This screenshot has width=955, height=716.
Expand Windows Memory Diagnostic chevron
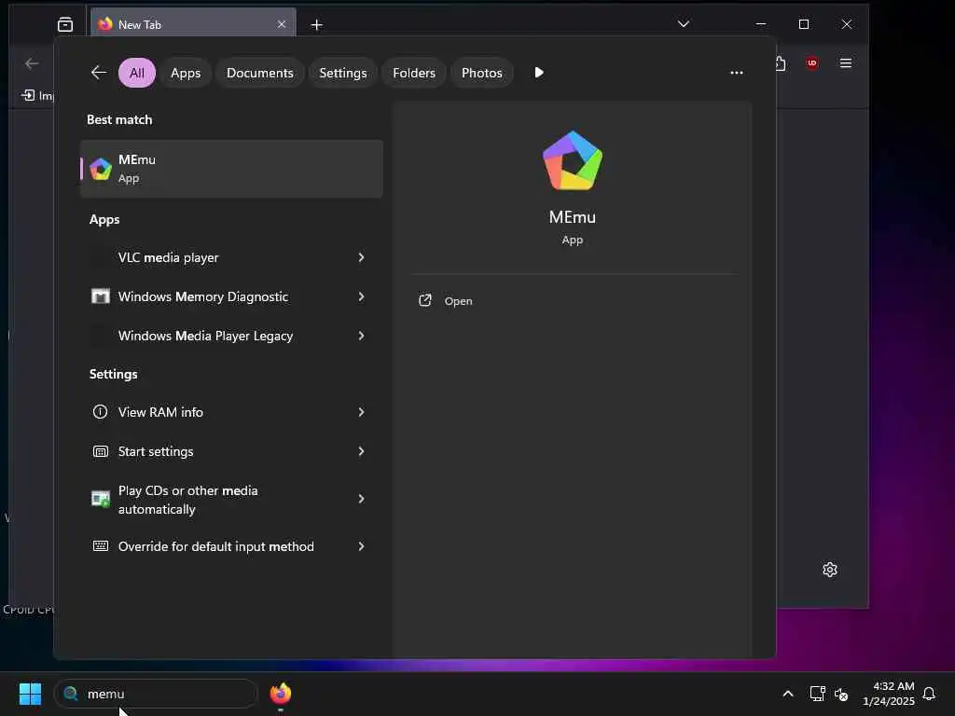pyautogui.click(x=361, y=296)
